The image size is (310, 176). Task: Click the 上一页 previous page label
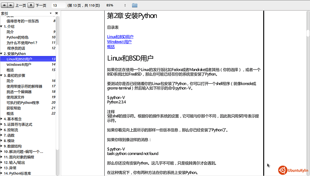pos(21,5)
